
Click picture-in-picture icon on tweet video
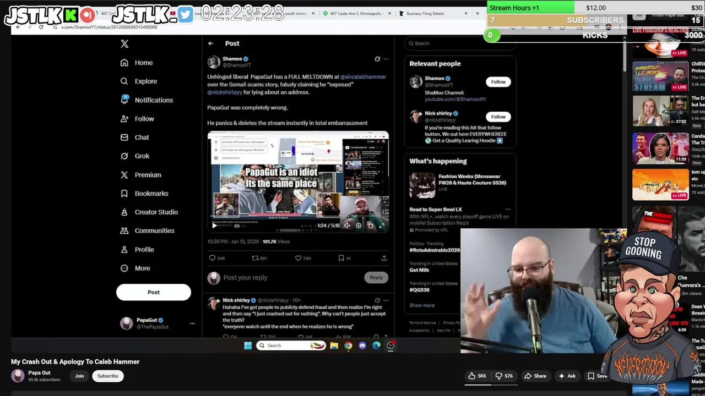(370, 226)
